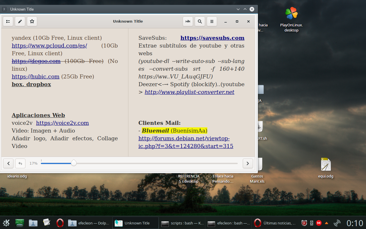Click the 0:10 panel clock
The image size is (366, 229).
[x=355, y=223]
